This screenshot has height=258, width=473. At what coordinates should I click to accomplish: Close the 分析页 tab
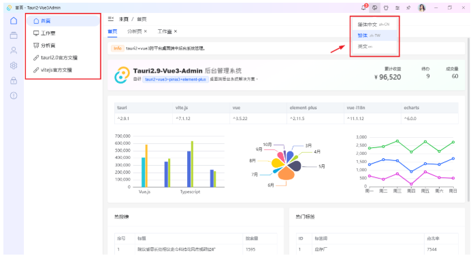146,31
